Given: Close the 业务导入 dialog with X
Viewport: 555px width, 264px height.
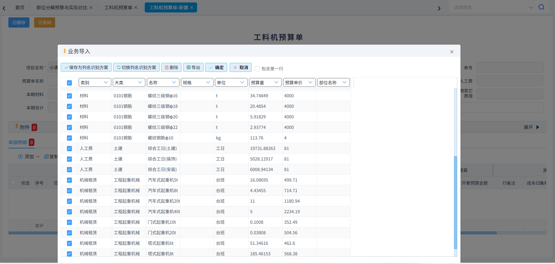Looking at the screenshot, I should [x=452, y=52].
